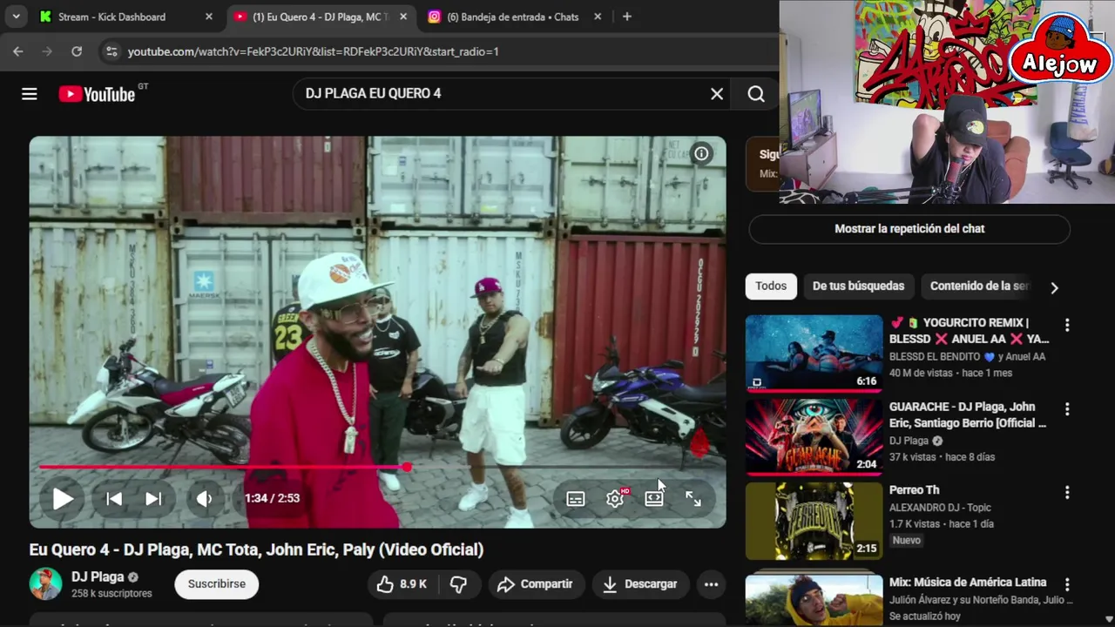Open site information icon in address bar
The image size is (1115, 627).
pyautogui.click(x=111, y=51)
